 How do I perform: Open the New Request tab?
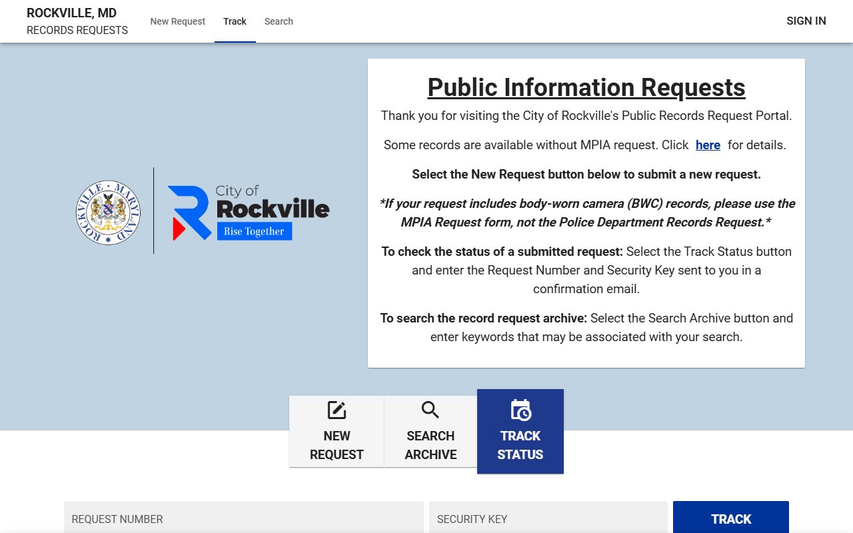click(x=178, y=21)
